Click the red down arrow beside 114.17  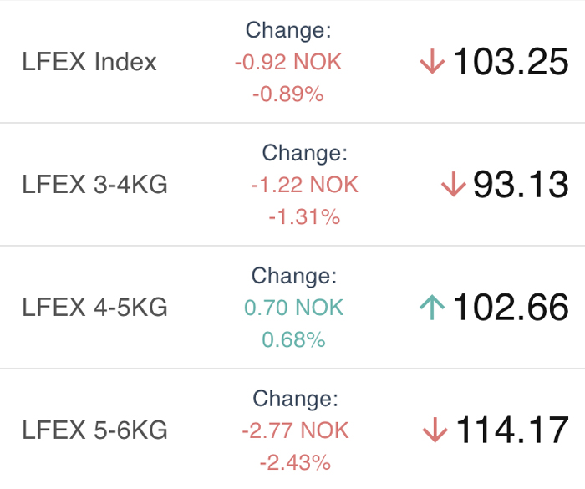coord(435,430)
